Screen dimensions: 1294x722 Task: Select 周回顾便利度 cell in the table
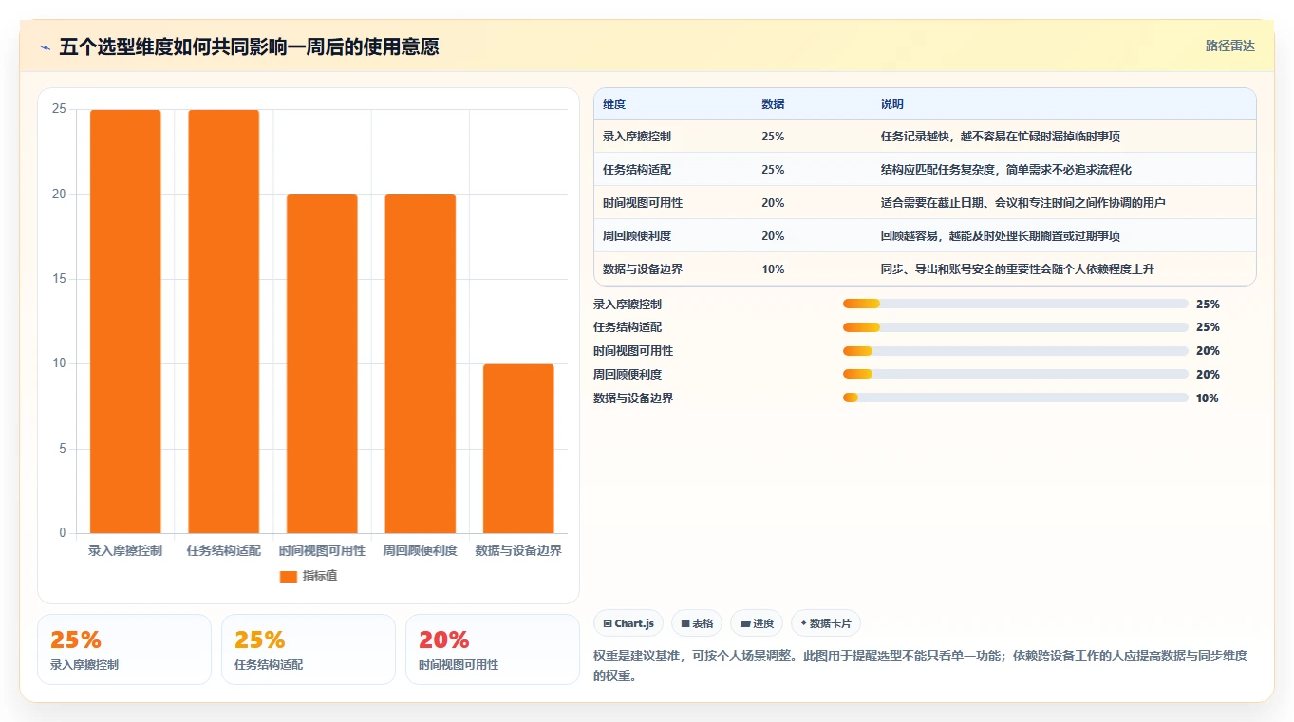[x=637, y=236]
